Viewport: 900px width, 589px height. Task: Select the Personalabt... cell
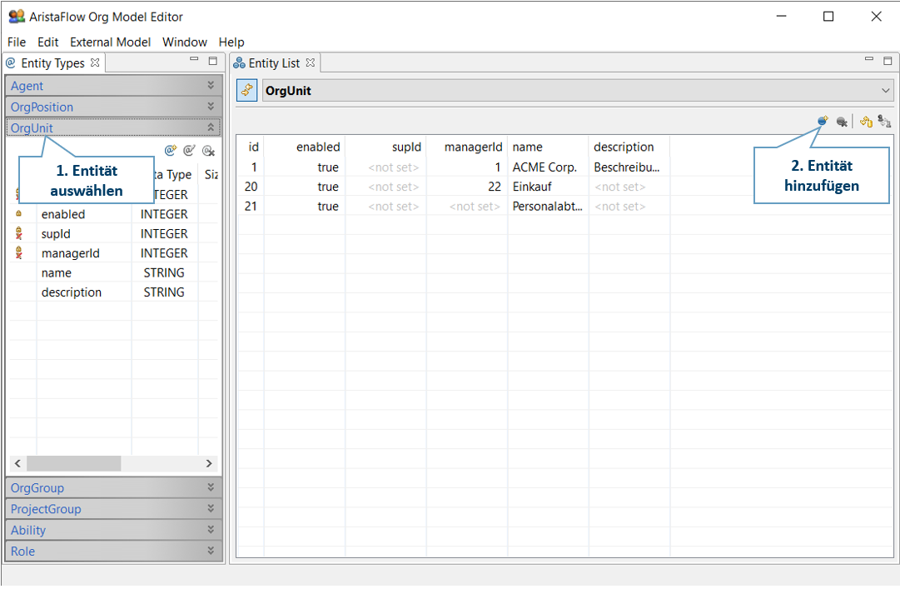point(548,206)
